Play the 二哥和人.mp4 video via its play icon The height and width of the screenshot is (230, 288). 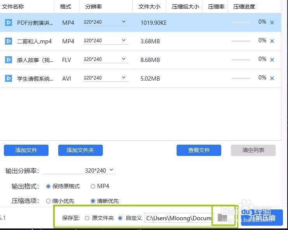(x=9, y=41)
